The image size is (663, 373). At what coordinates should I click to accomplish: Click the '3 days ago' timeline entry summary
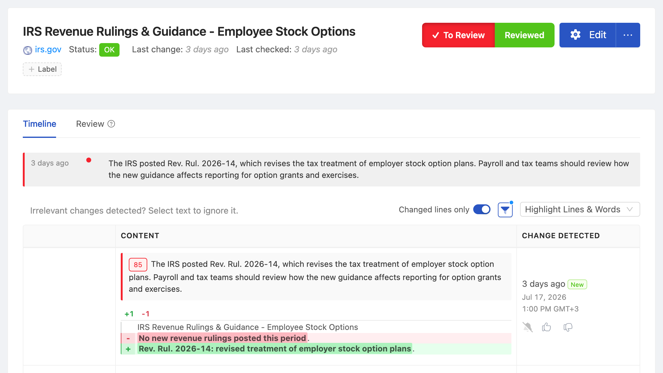(x=332, y=170)
